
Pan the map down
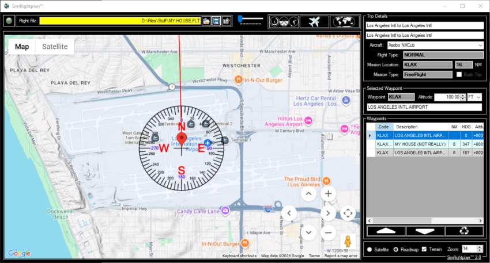308,232
